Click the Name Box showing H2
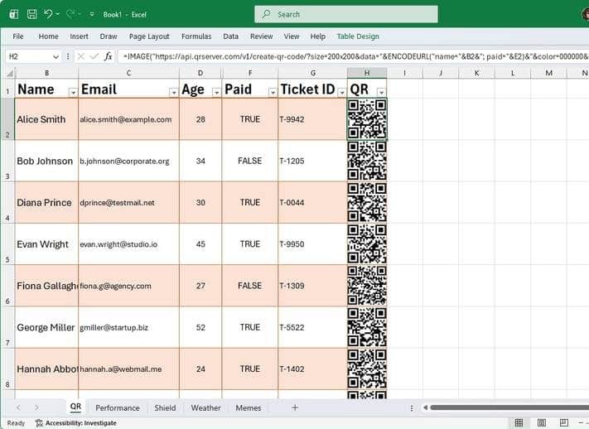This screenshot has width=589, height=429. [28, 56]
